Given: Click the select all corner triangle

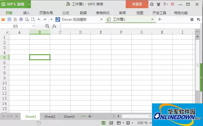Looking at the screenshot, I should coord(7,32).
